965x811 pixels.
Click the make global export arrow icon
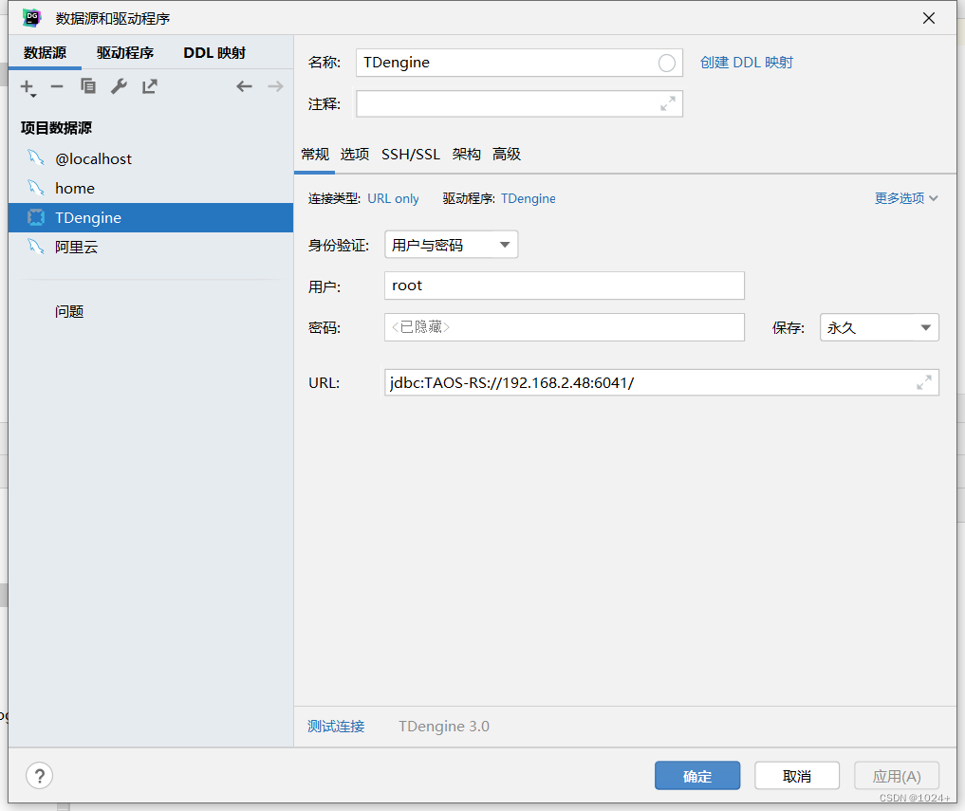pos(150,86)
